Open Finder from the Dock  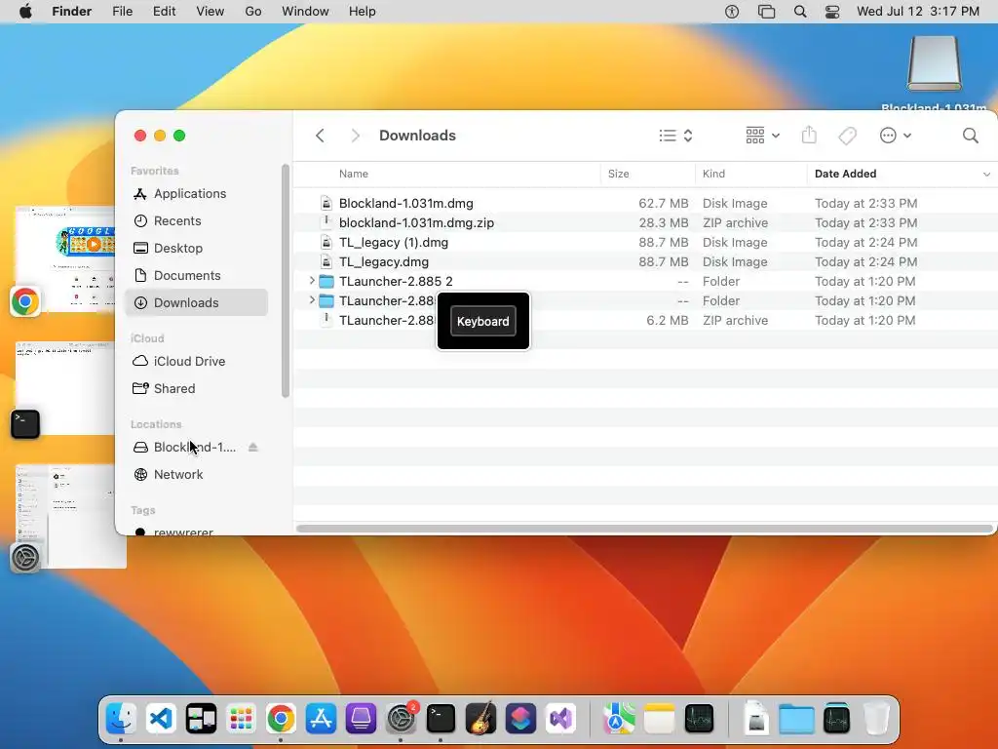(x=121, y=719)
